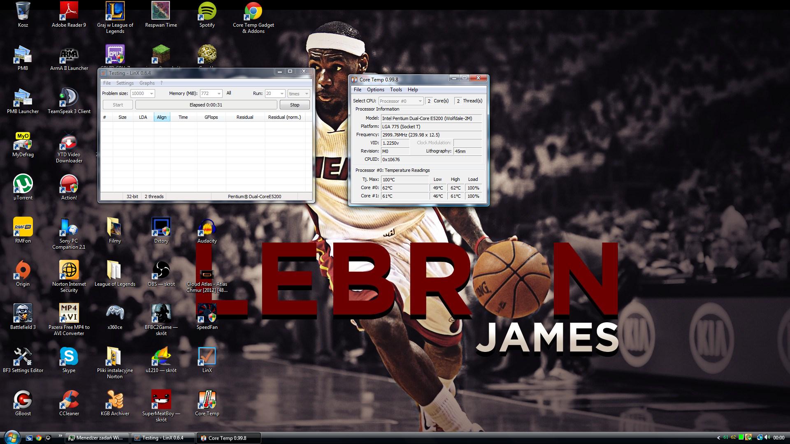
Task: Open Core Temp Options menu
Action: [x=375, y=90]
